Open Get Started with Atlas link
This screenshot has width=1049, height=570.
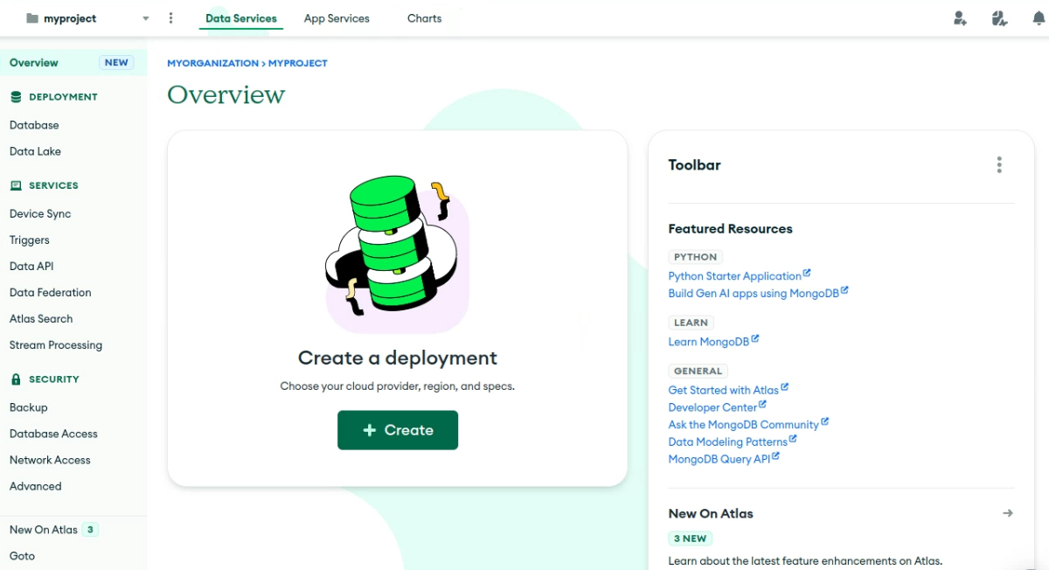724,390
